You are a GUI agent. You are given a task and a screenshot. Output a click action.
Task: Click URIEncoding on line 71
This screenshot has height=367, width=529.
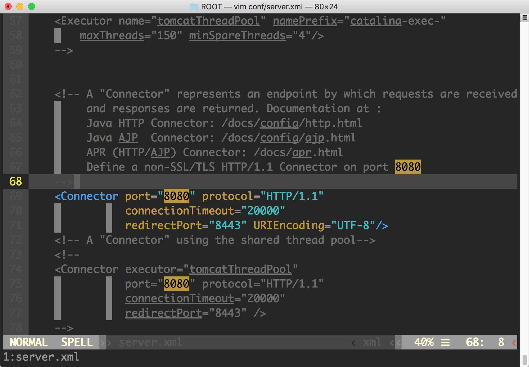coord(289,225)
